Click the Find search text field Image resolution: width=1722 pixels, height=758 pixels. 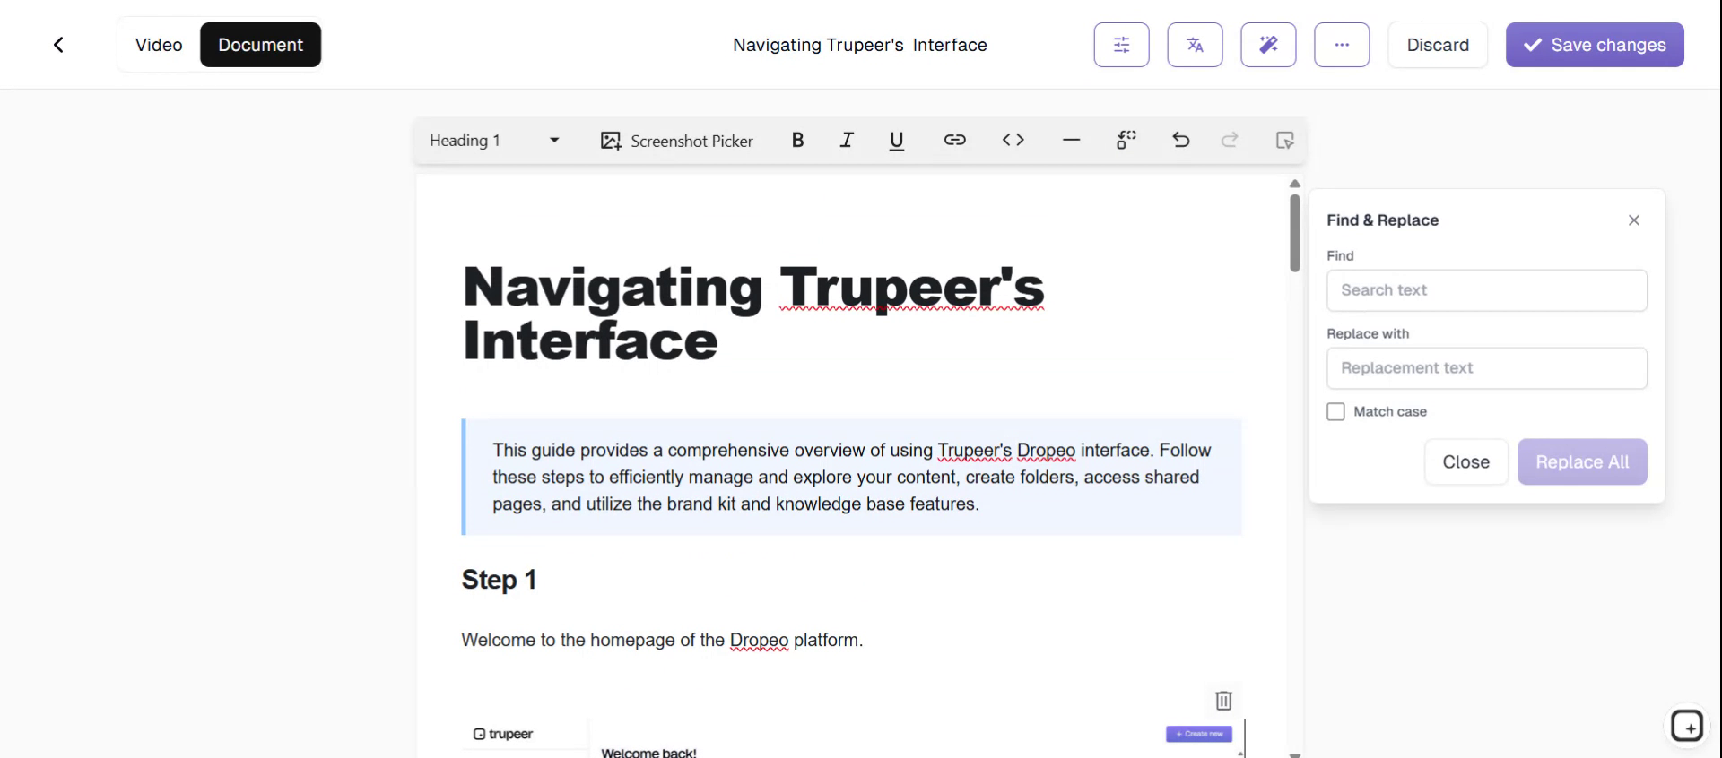[1486, 290]
